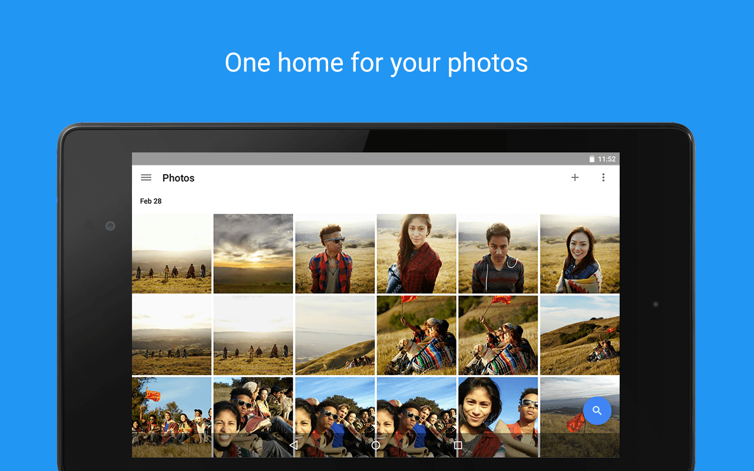View the photo of woman in plaid shawl
The image size is (754, 471).
(x=416, y=253)
